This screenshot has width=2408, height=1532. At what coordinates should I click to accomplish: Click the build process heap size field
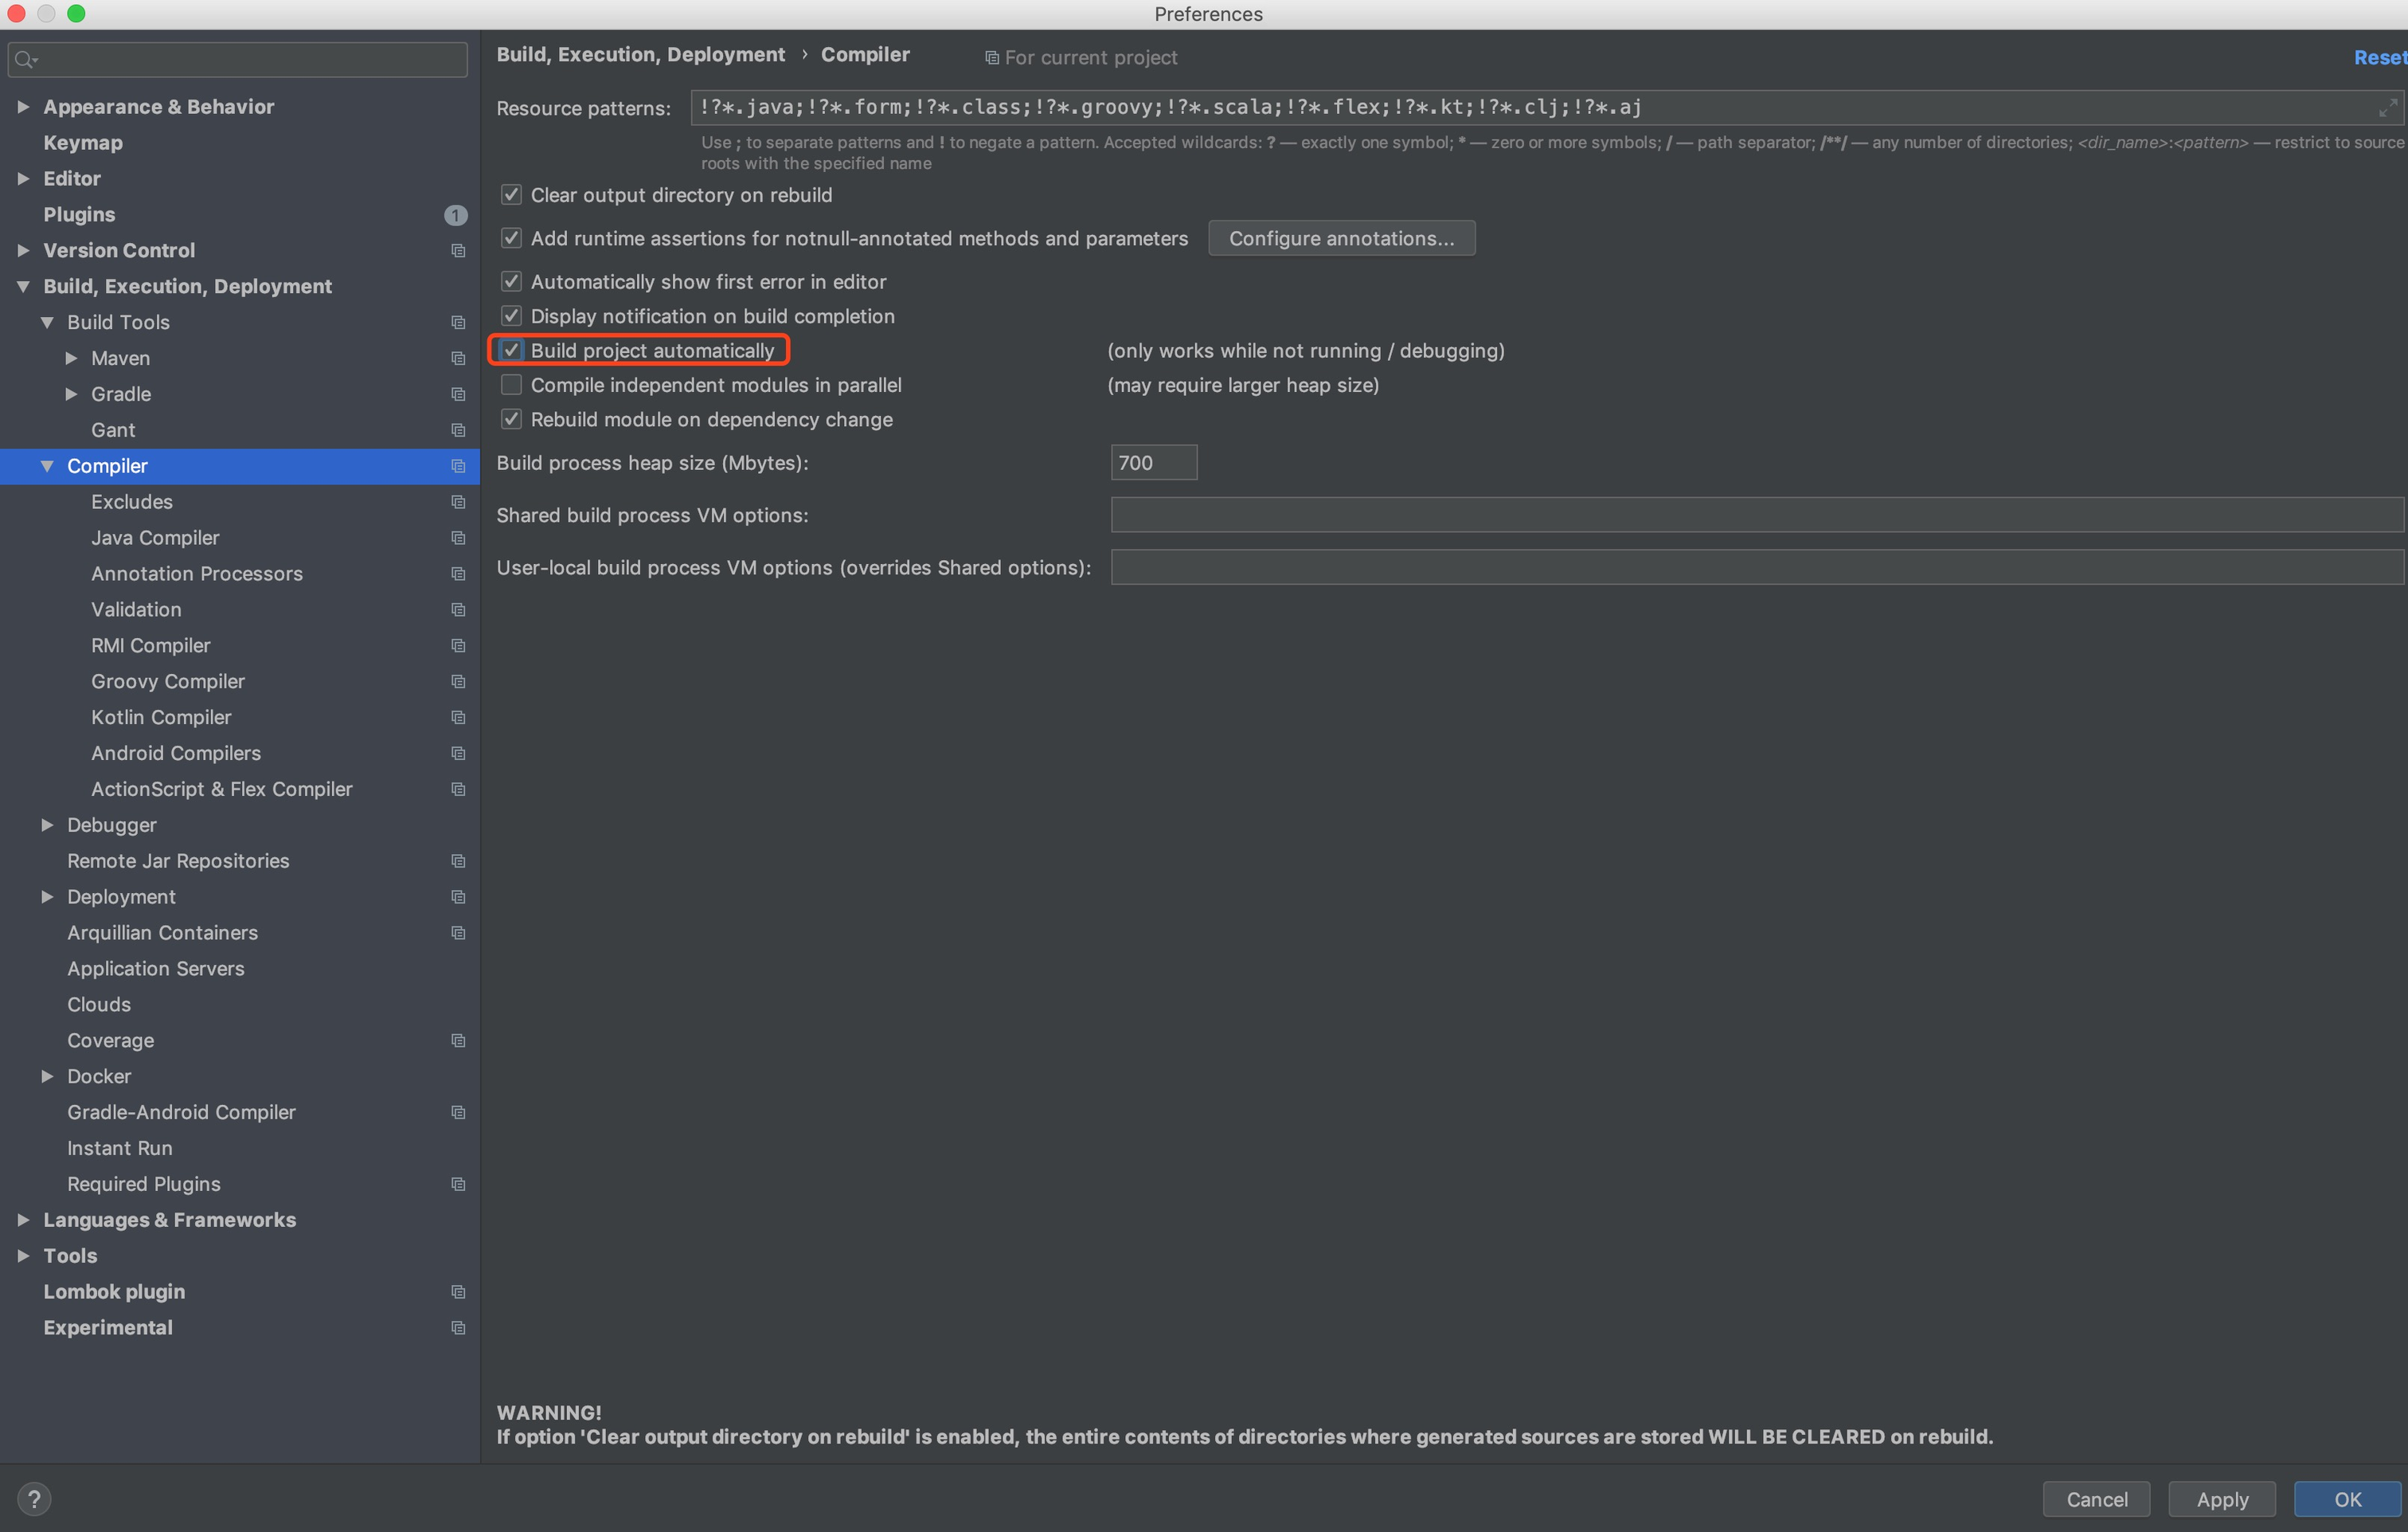click(1153, 462)
